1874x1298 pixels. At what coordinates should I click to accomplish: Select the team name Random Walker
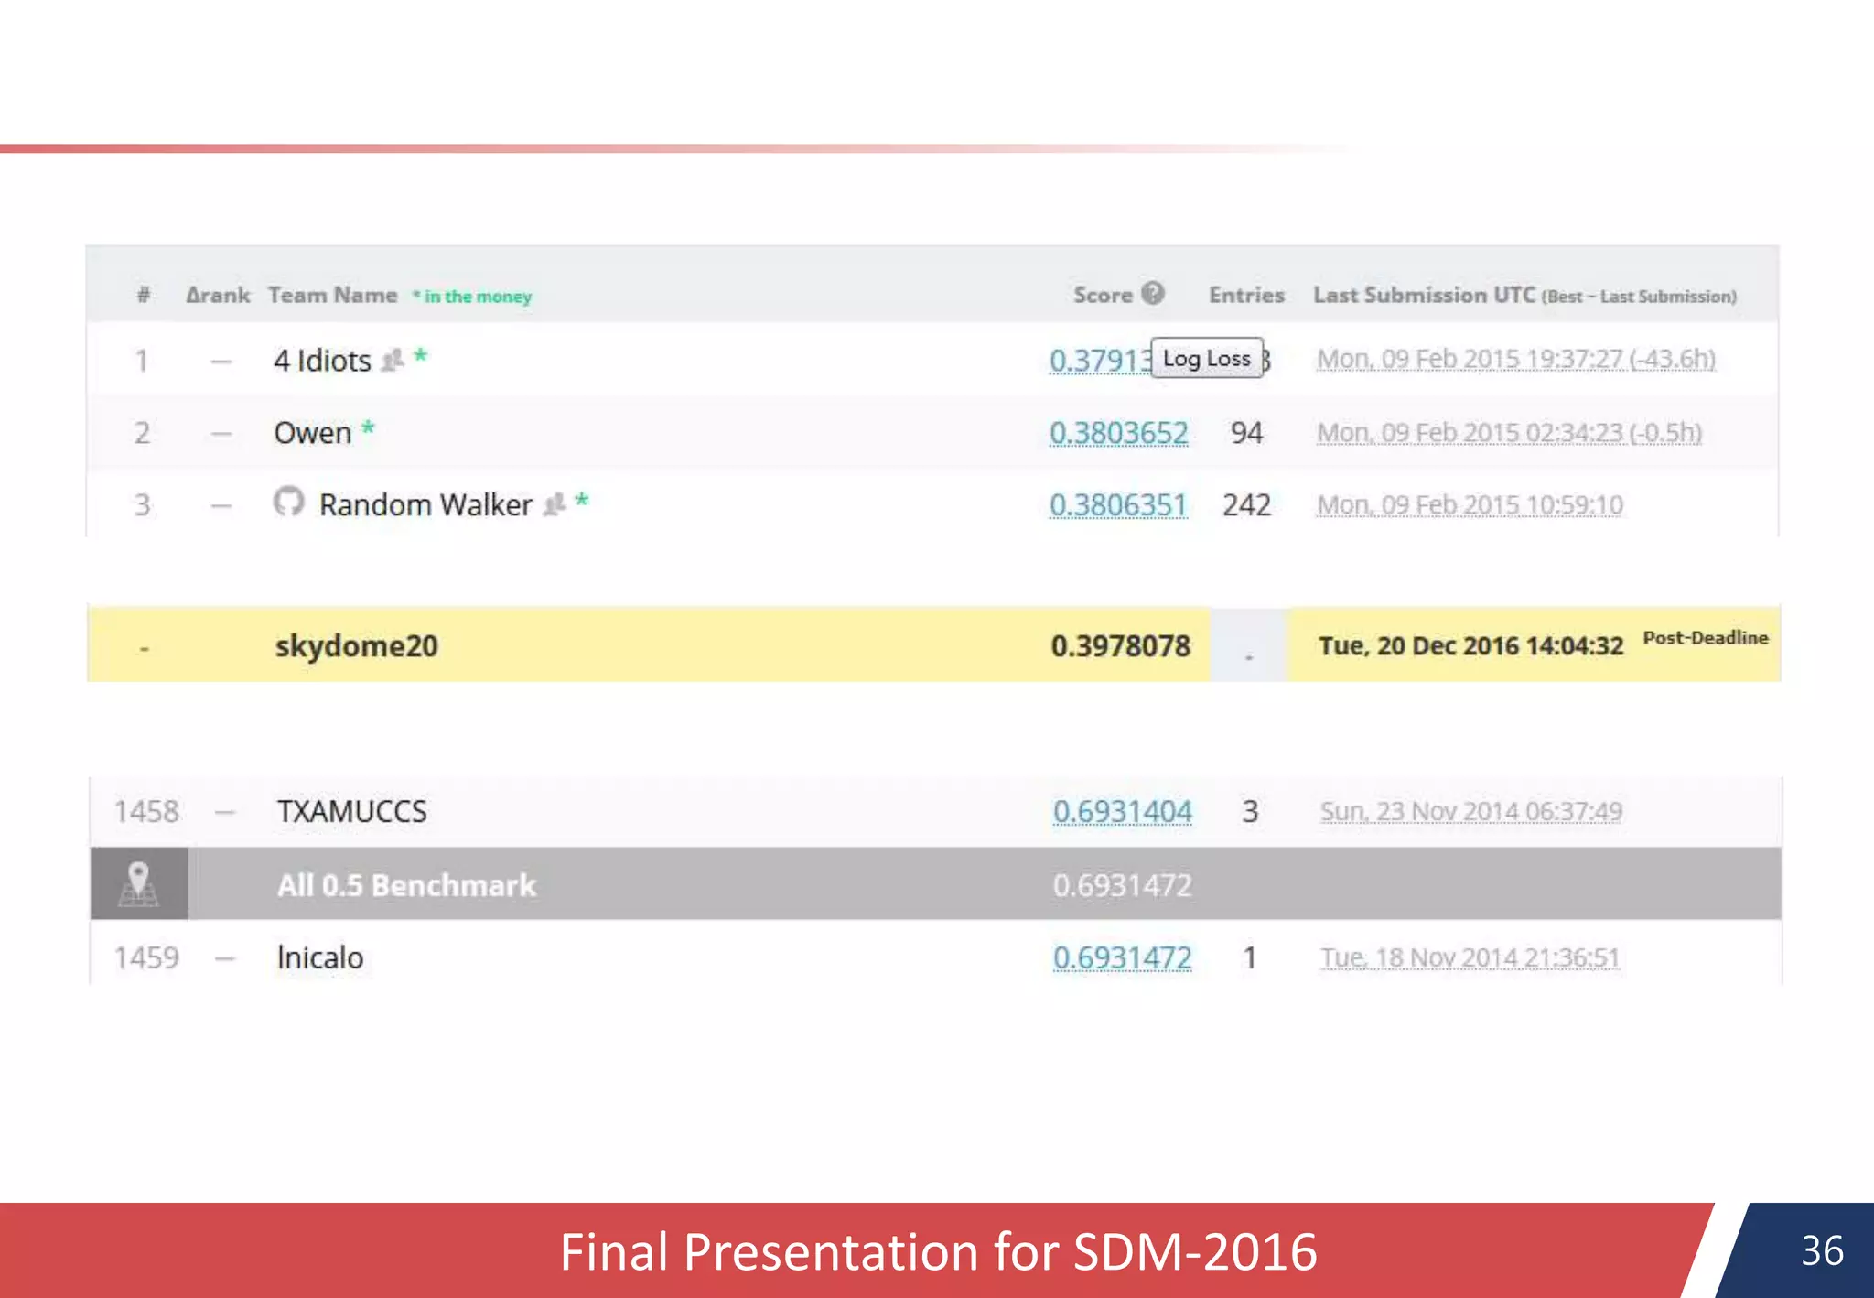pos(425,504)
